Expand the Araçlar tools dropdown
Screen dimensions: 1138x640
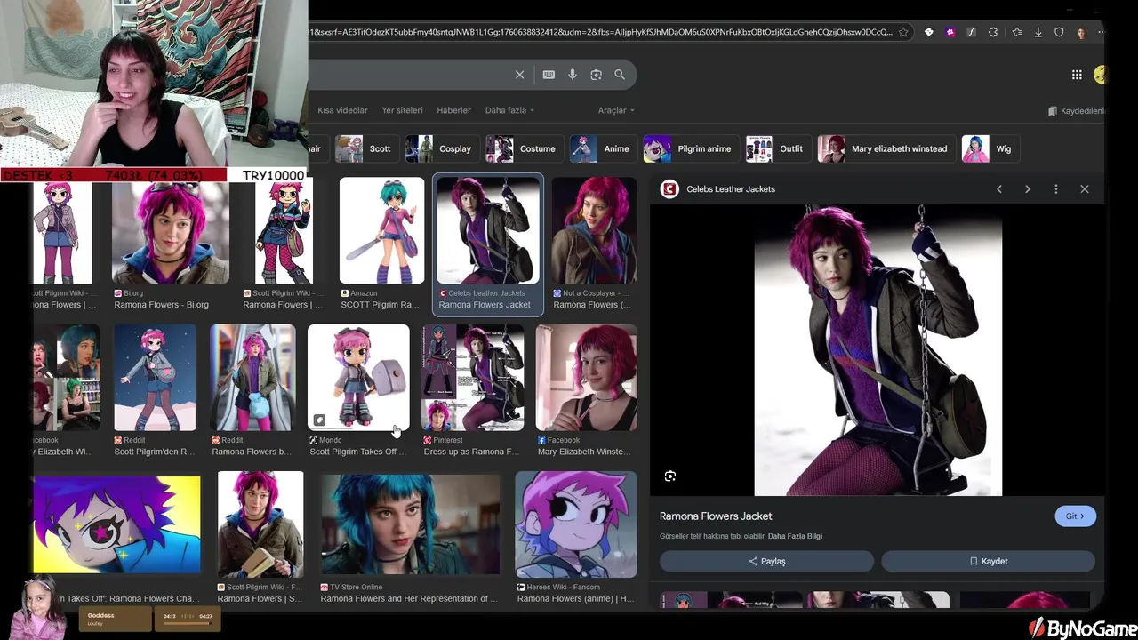[x=616, y=110]
